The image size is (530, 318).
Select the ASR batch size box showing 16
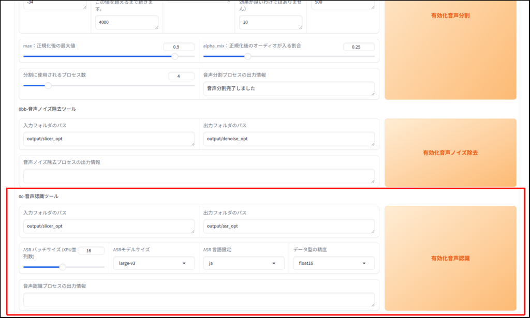tap(91, 251)
